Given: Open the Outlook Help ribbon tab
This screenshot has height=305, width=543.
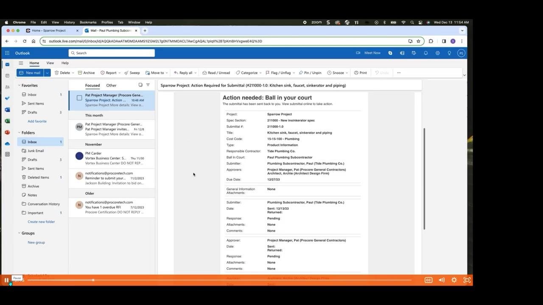Looking at the screenshot, I should [65, 63].
